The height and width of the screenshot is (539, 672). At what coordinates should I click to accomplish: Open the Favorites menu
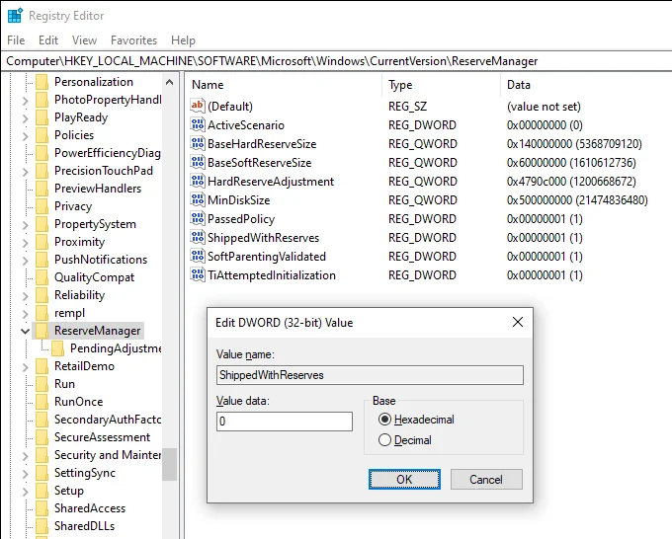[133, 40]
